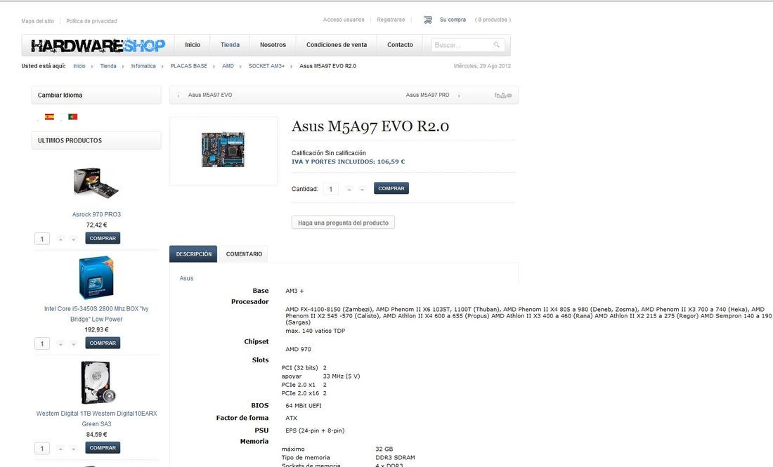This screenshot has height=467, width=773.
Task: Click Asrock 970 PRO3 quantity field
Action: [42, 239]
